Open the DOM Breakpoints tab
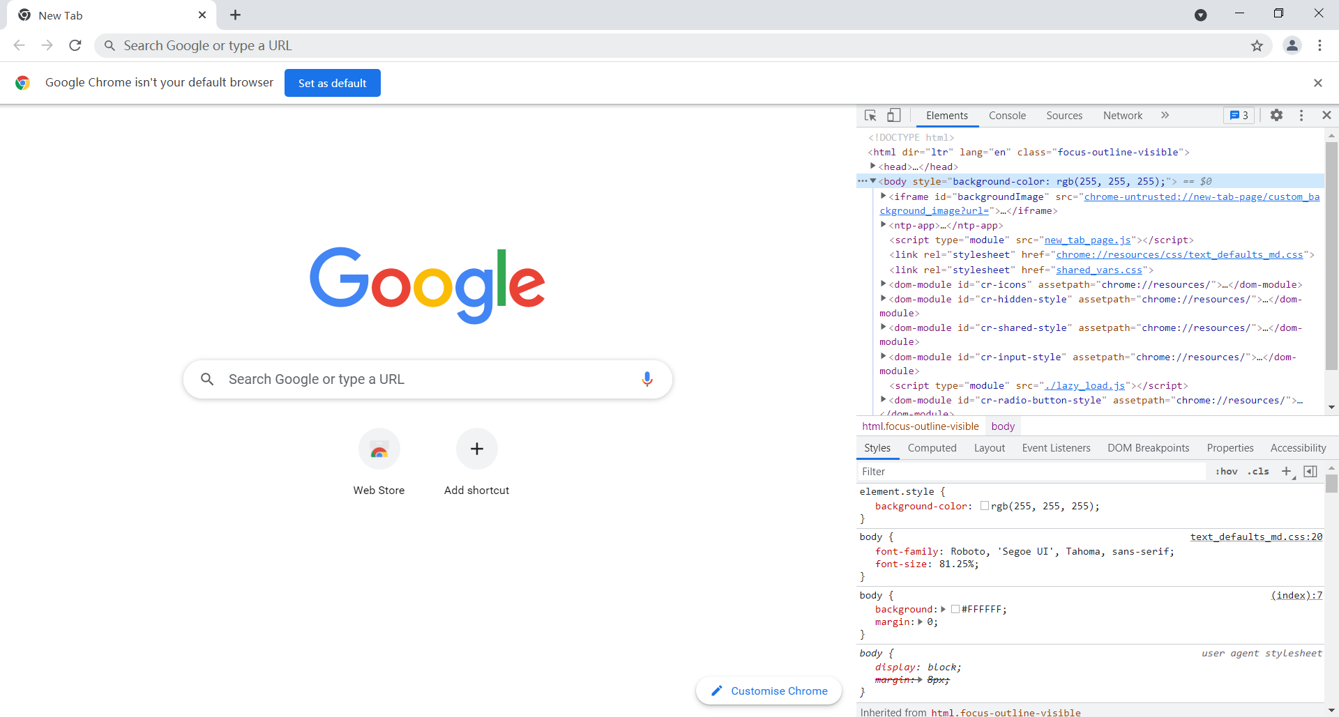 pos(1149,448)
